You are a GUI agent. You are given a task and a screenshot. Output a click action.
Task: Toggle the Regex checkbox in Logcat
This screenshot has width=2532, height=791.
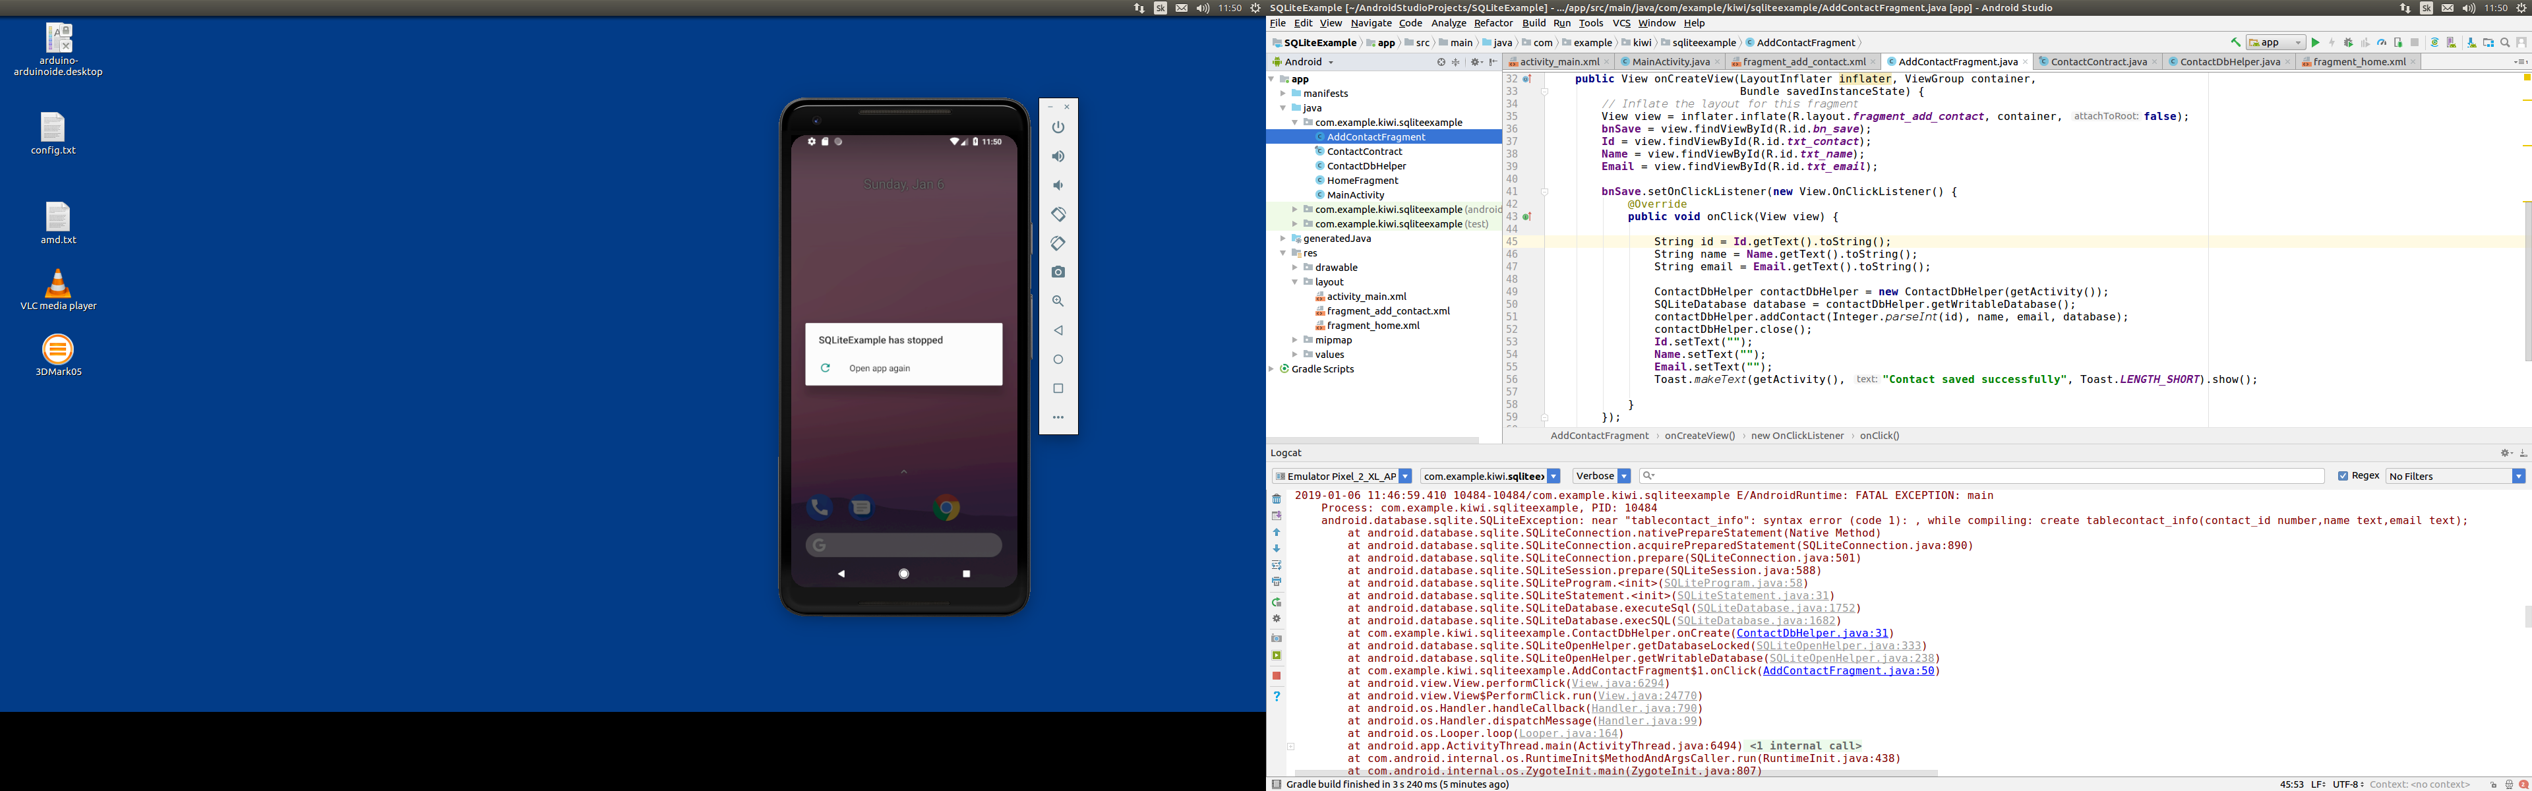(2343, 475)
